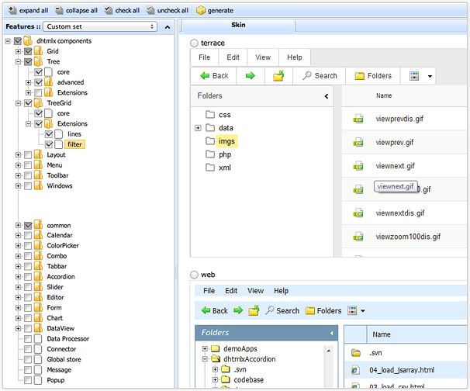Select the viewnext.gif file row
The image size is (470, 391).
tap(405, 166)
